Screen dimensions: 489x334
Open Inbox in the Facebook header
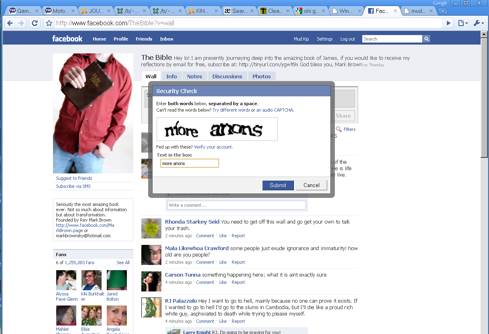(167, 39)
